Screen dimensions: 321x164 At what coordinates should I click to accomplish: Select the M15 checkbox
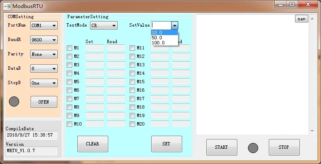[x=132, y=82]
